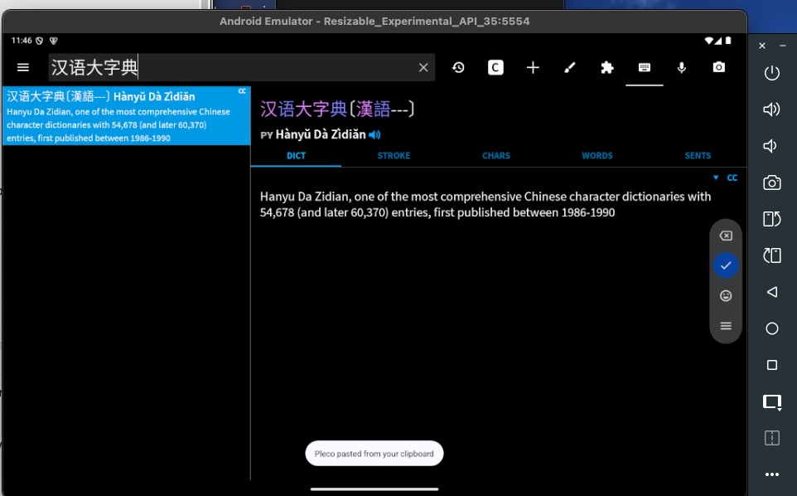Open search history
The width and height of the screenshot is (797, 496).
coord(458,67)
